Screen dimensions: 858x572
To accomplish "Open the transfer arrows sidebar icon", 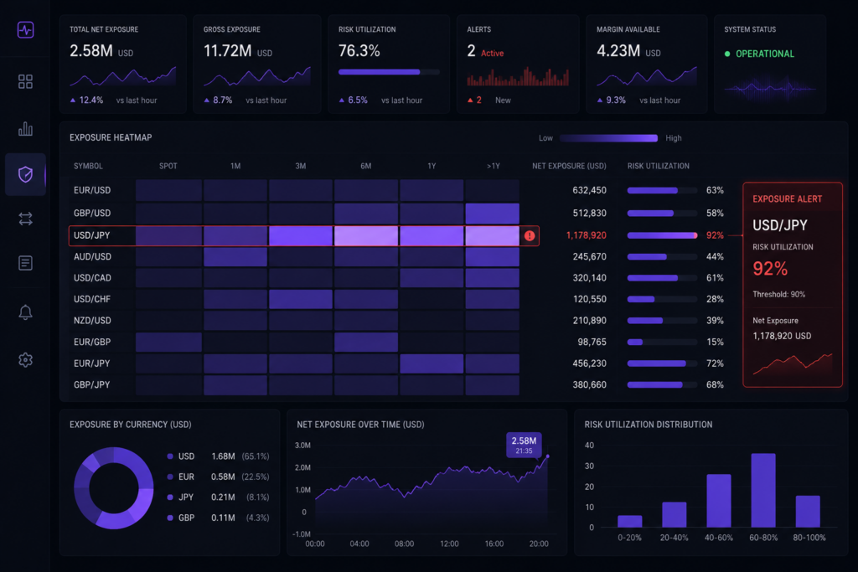I will pos(25,219).
